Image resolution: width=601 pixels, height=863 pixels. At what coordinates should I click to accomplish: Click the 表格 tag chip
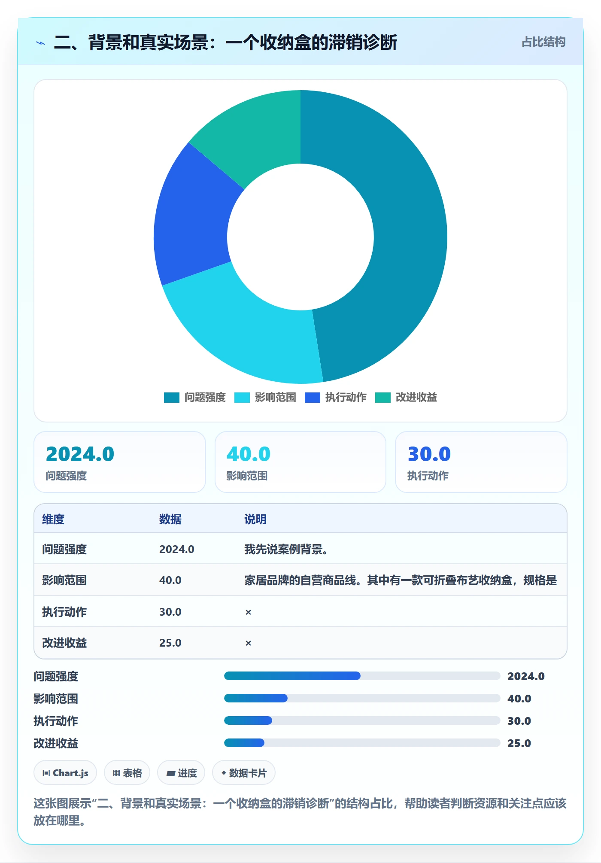(x=127, y=773)
